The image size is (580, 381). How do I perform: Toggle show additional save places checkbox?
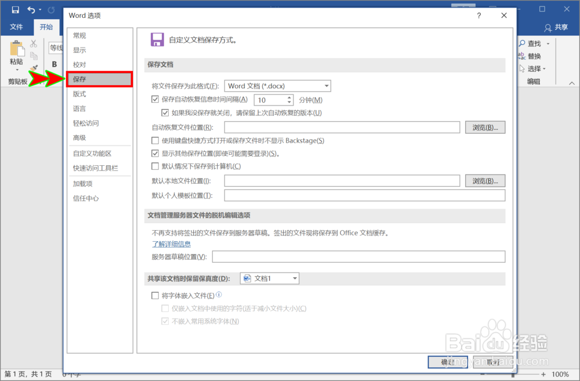(x=155, y=153)
